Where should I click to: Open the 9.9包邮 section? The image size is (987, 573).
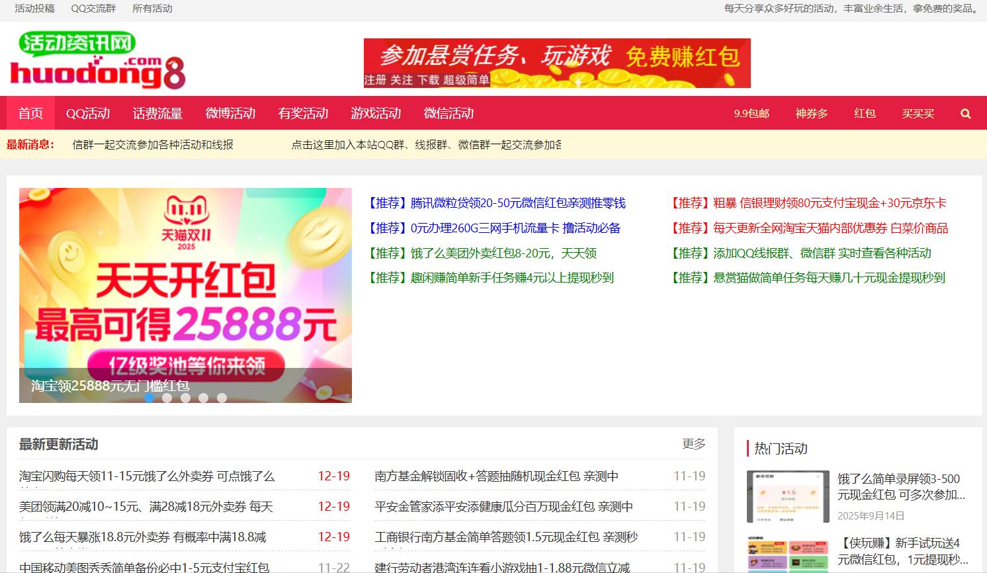click(x=751, y=113)
